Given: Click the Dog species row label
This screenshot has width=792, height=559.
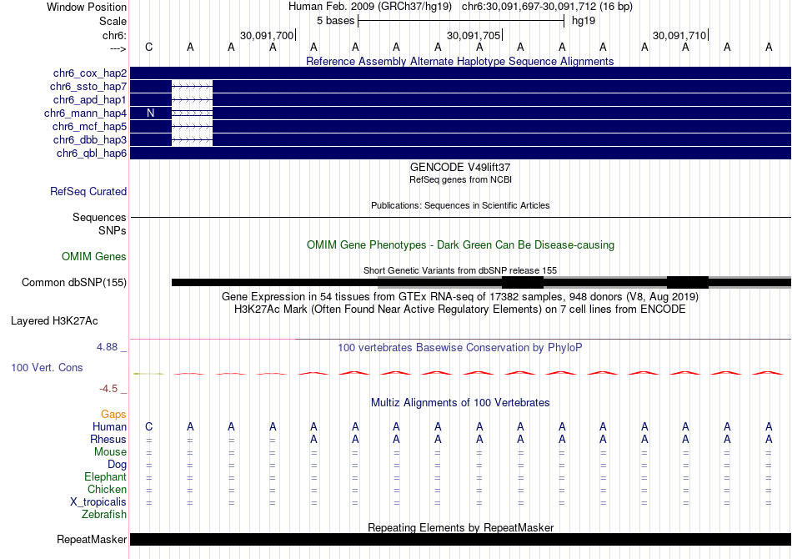Looking at the screenshot, I should (x=117, y=464).
